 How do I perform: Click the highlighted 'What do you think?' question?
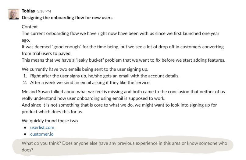124,147
